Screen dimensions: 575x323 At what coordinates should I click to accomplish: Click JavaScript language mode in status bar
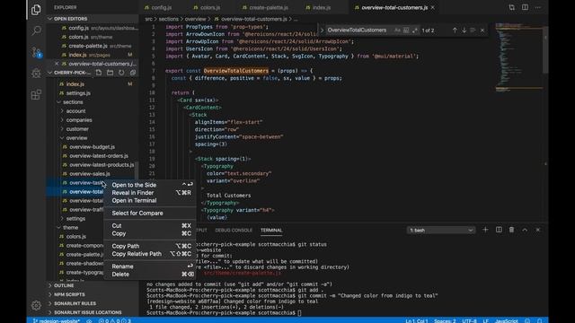[507, 320]
